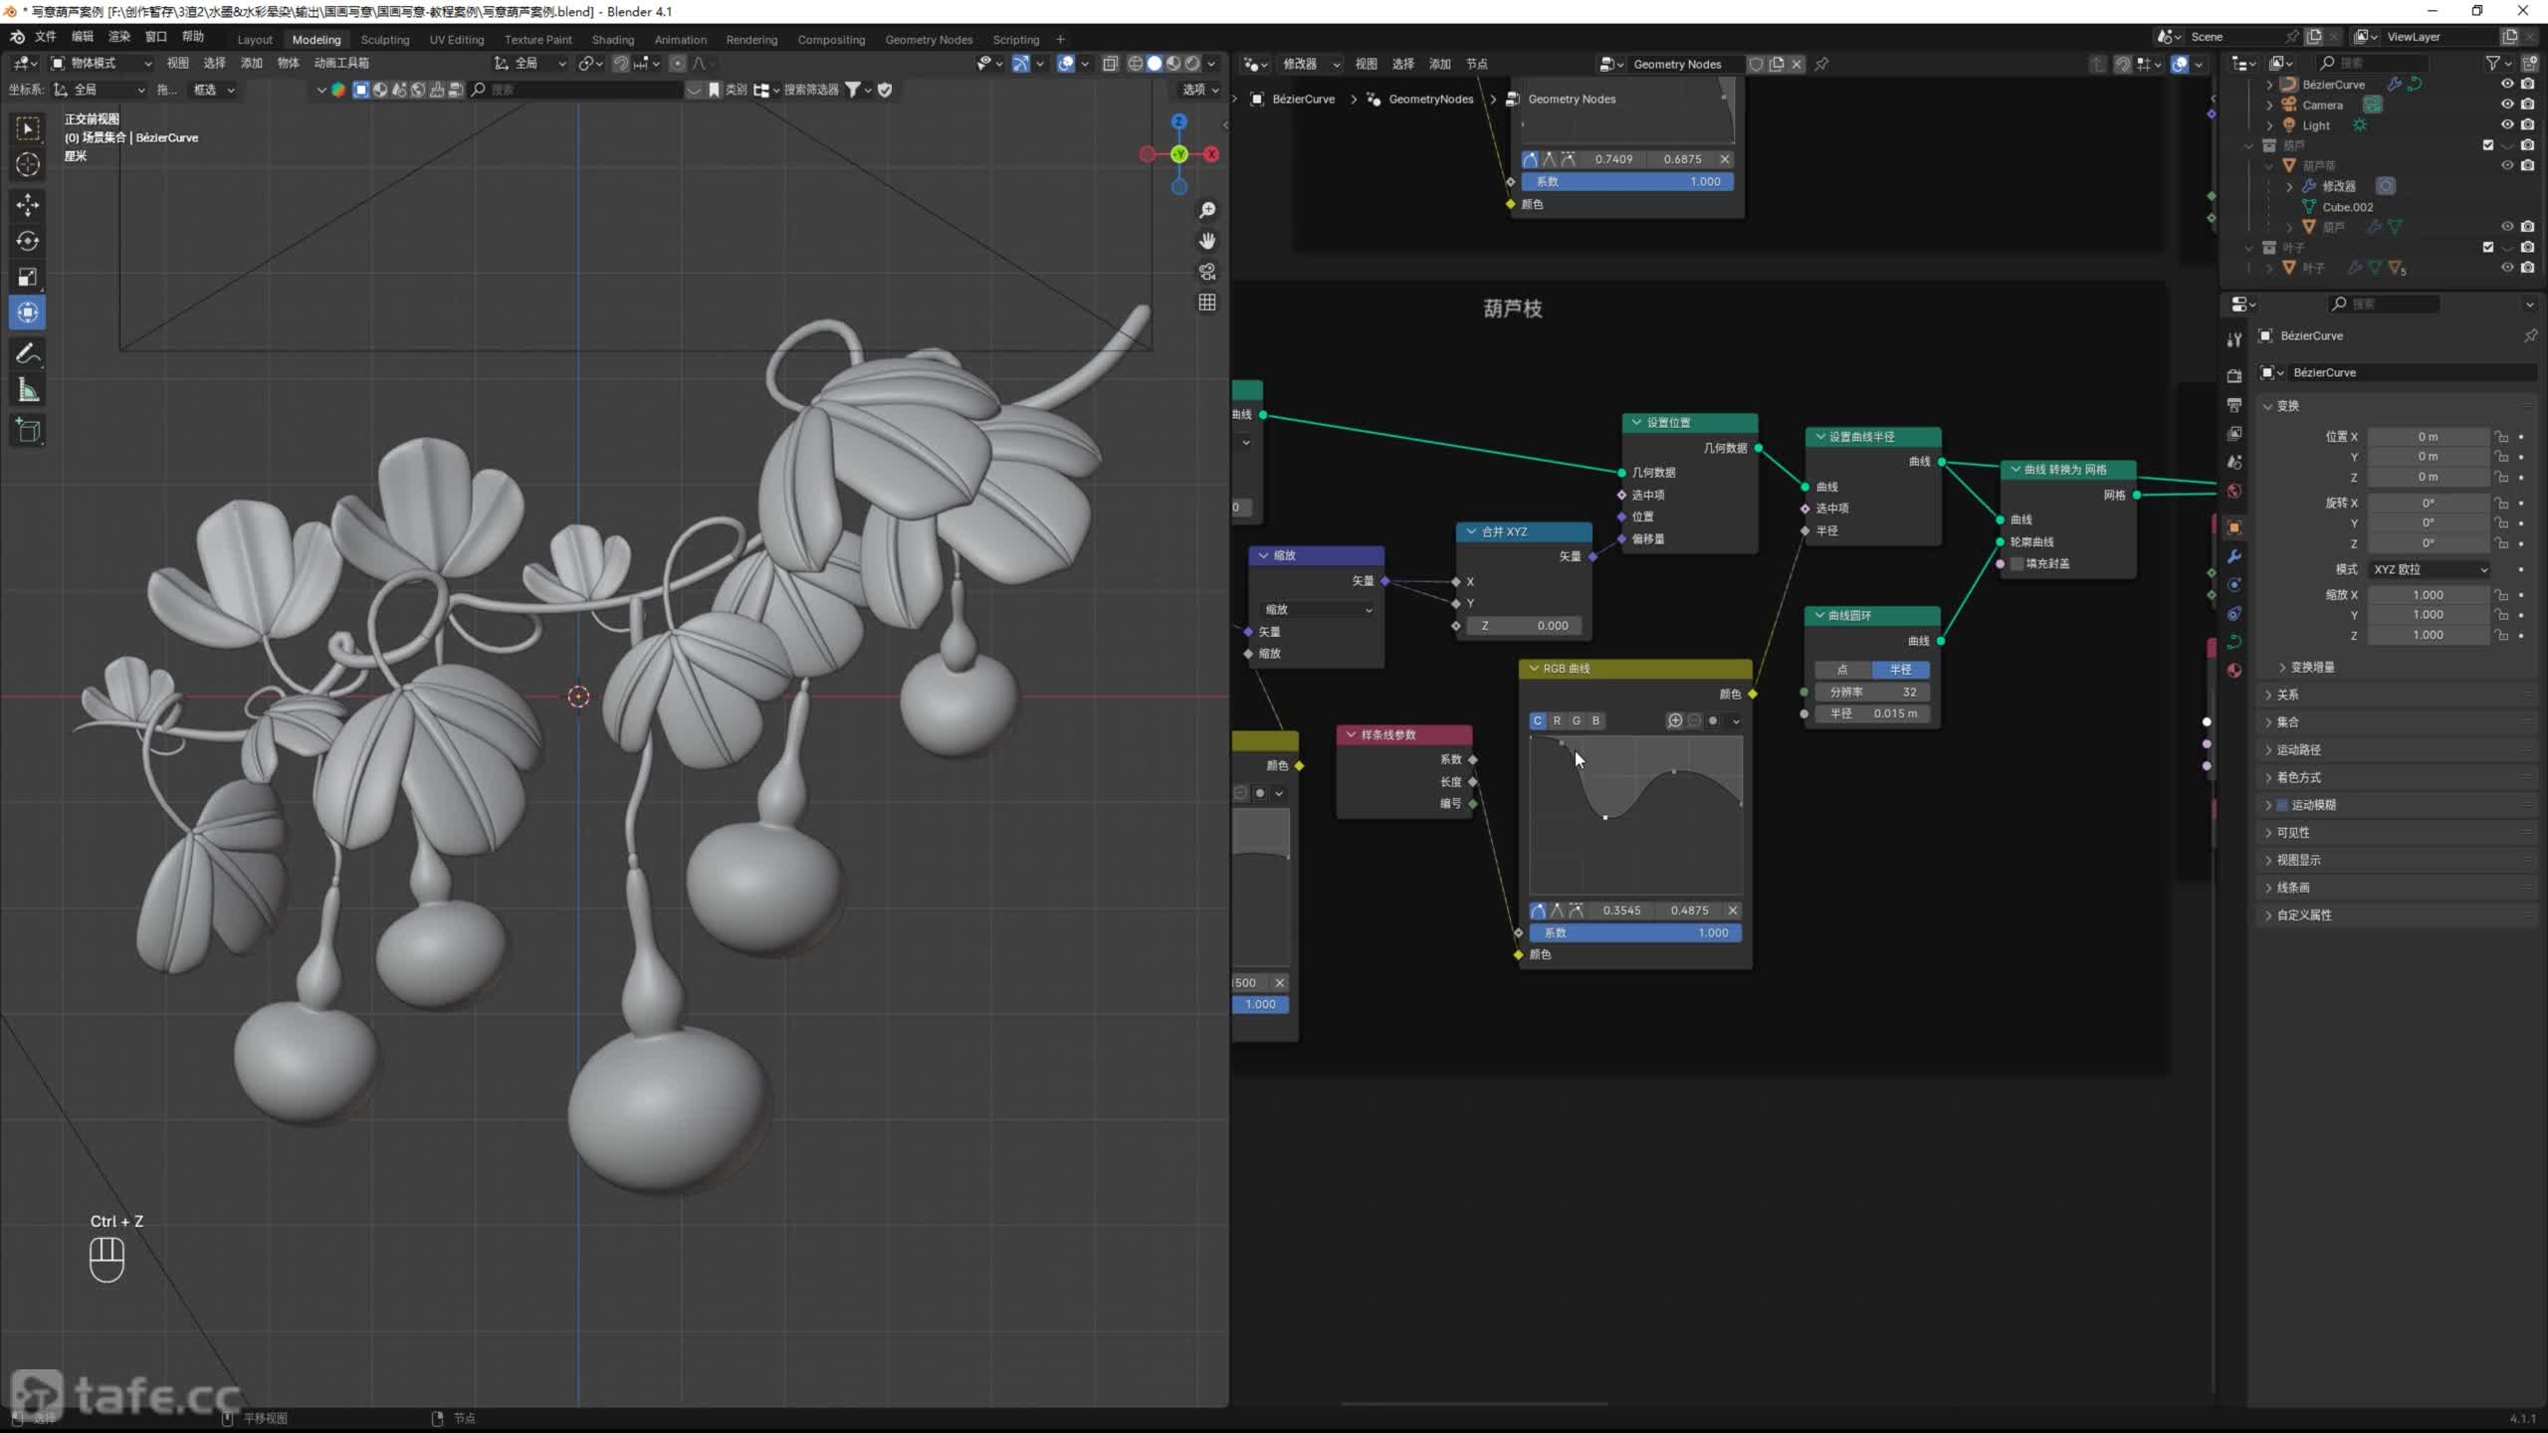
Task: Click the hand pan view icon
Action: 1207,241
